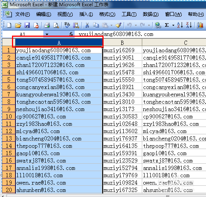This screenshot has width=206, height=197.
Task: Select row 20 by its row header
Action: pyautogui.click(x=9, y=190)
